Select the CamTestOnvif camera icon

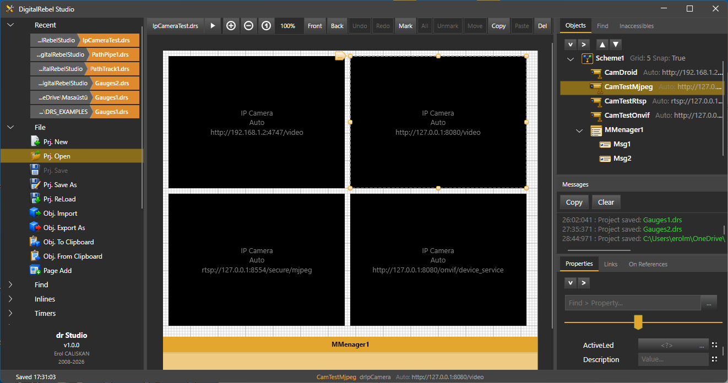(x=596, y=116)
